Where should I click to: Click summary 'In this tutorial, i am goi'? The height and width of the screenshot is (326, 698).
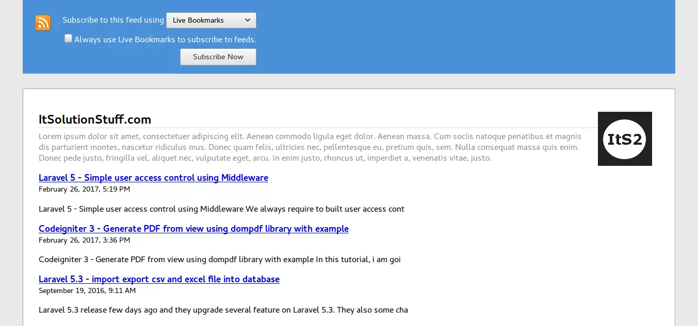click(358, 260)
